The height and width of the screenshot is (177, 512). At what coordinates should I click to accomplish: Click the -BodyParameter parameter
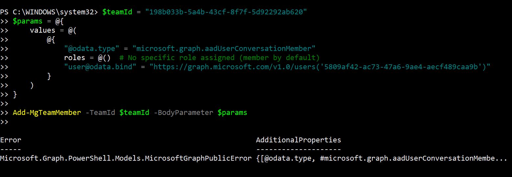pyautogui.click(x=183, y=113)
